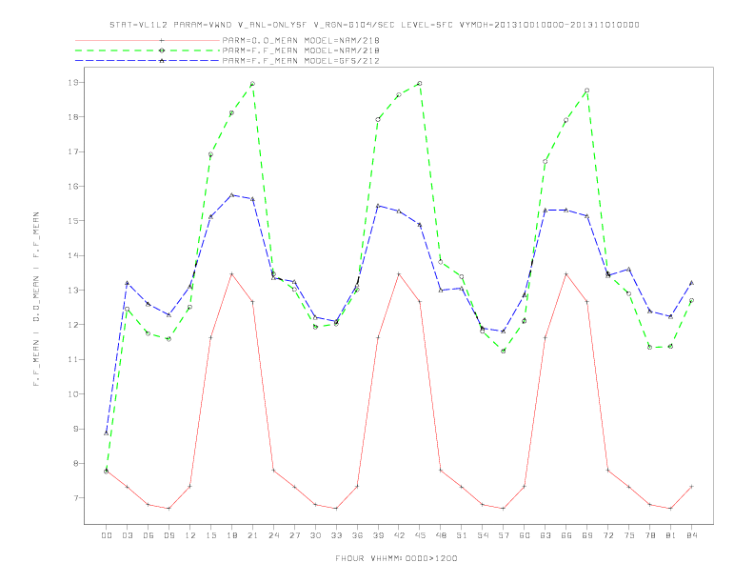
Task: Click y-axis tick label 19
Action: [x=73, y=82]
